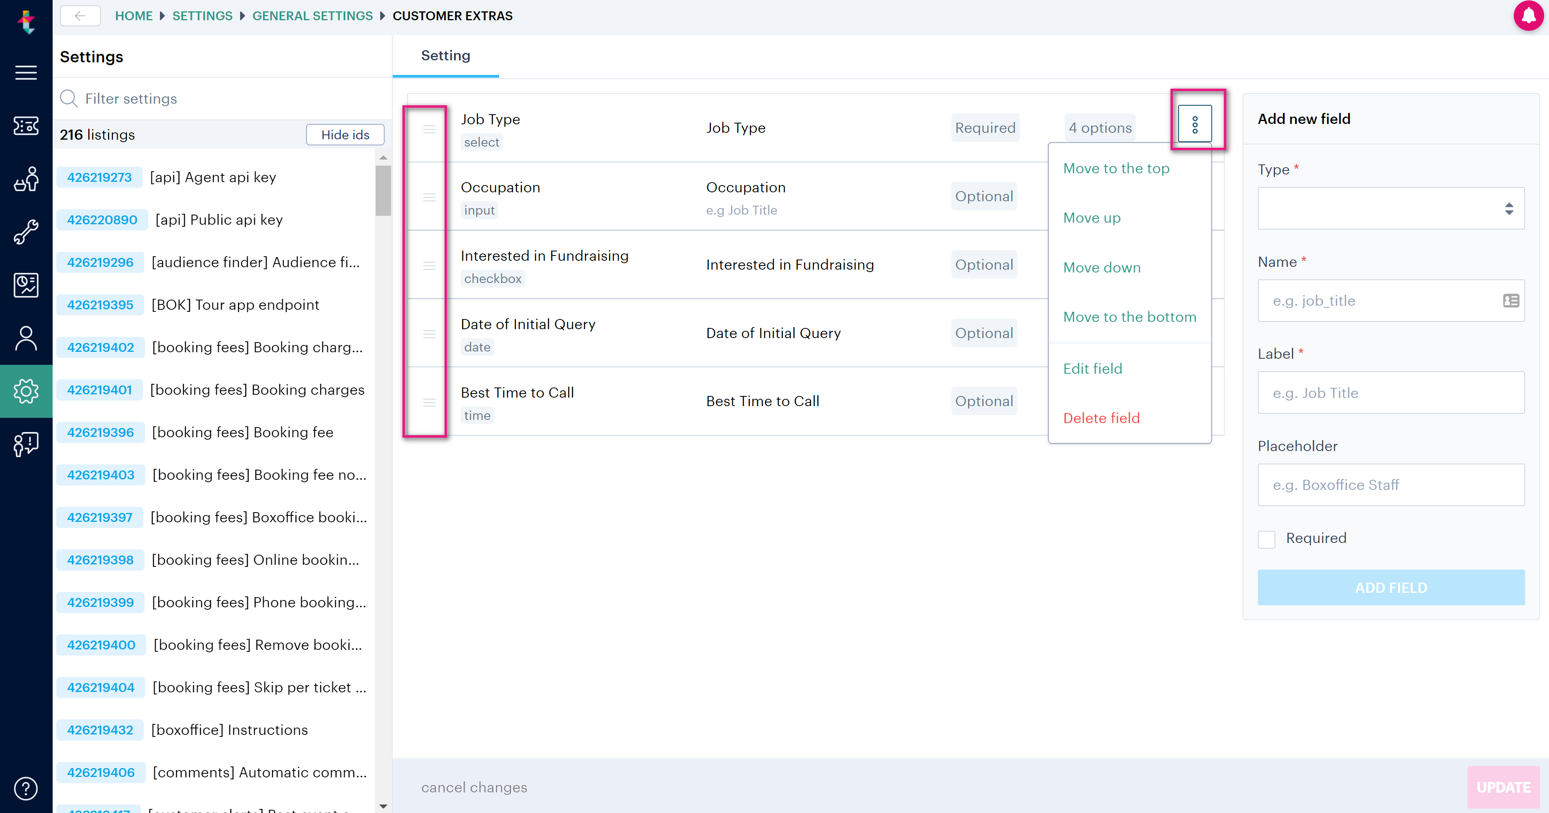Open the hamburger navigation menu
The width and height of the screenshot is (1549, 813).
pyautogui.click(x=26, y=73)
